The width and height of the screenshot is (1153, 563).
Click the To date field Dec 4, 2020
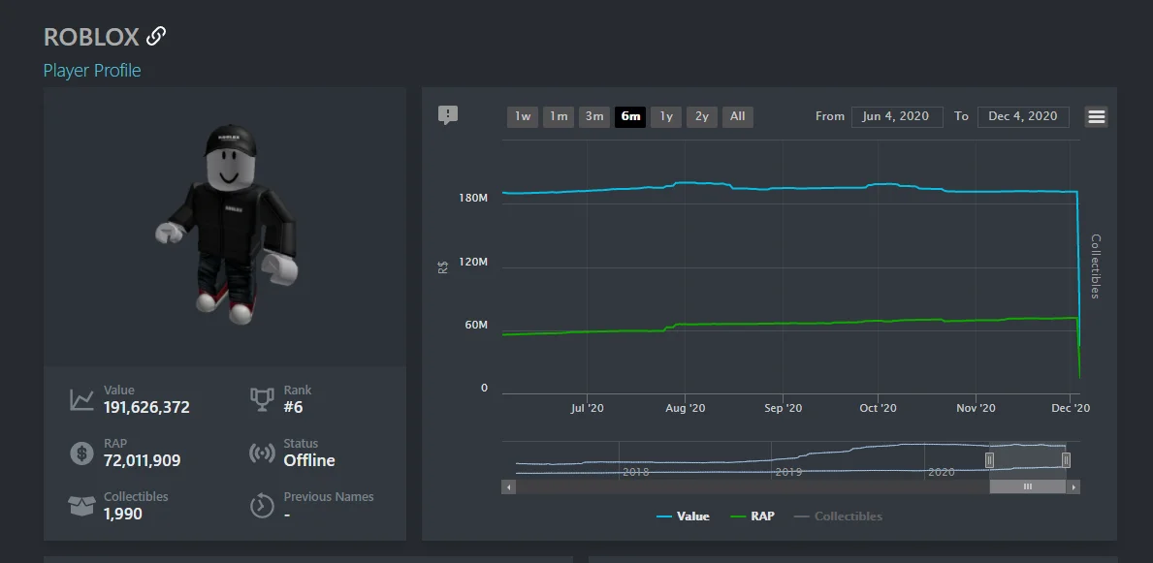1023,116
